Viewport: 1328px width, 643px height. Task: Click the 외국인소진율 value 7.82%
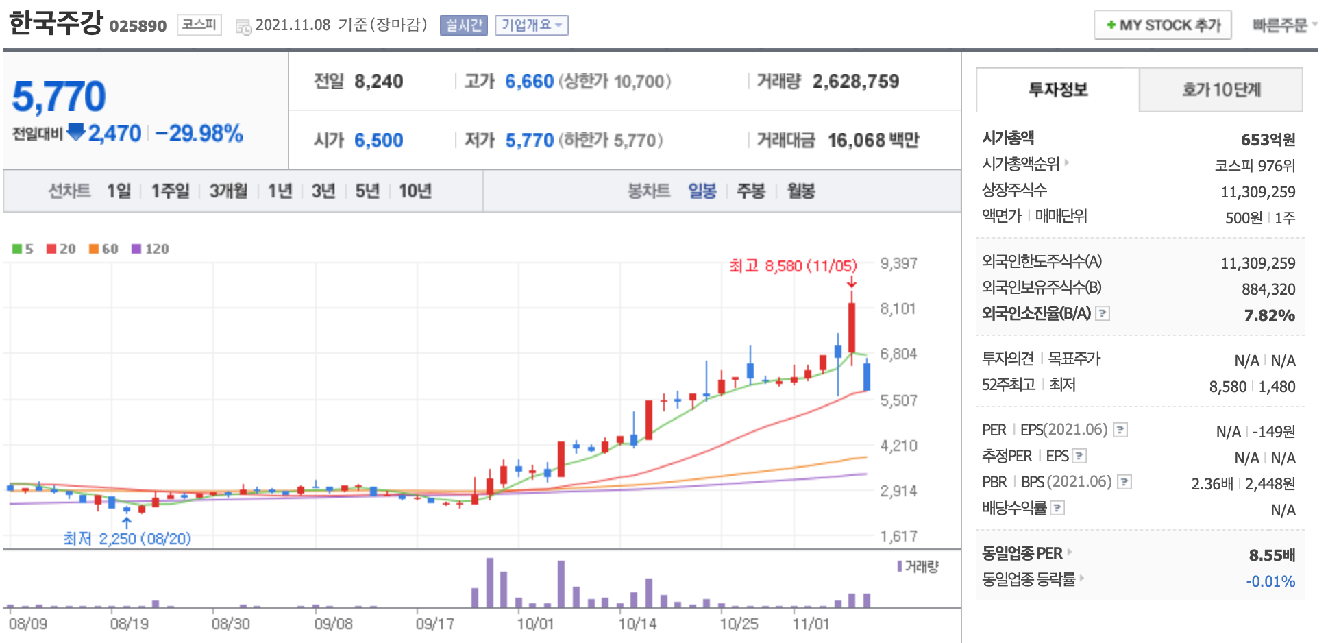click(1269, 315)
